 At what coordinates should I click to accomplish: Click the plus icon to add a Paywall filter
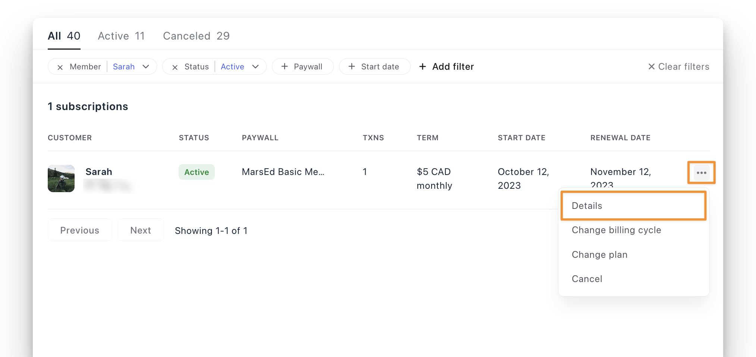[x=285, y=66]
